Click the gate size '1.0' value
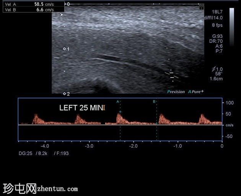 click(x=219, y=69)
